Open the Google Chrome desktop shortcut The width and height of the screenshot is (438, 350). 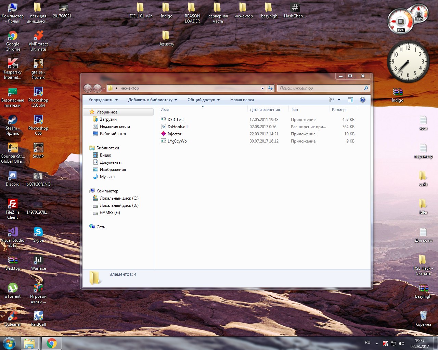[x=13, y=36]
